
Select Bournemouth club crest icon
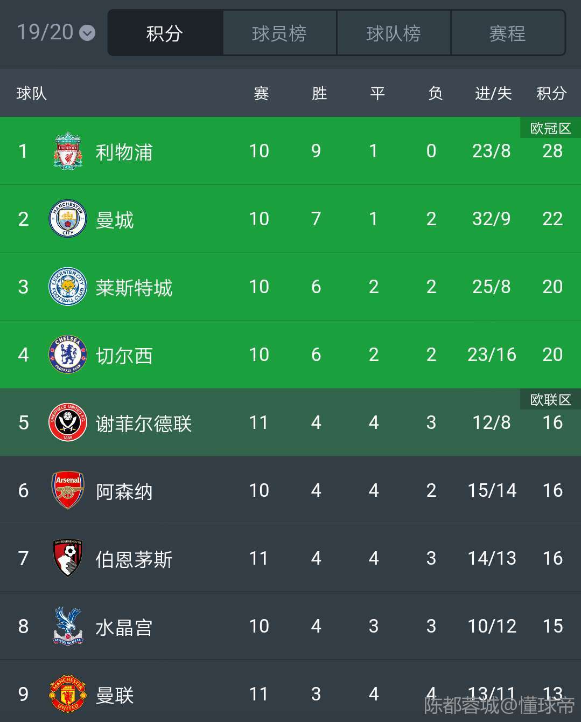[68, 558]
